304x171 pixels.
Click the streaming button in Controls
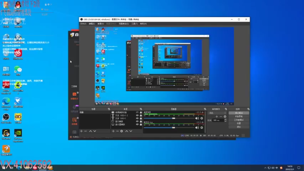pos(239,113)
